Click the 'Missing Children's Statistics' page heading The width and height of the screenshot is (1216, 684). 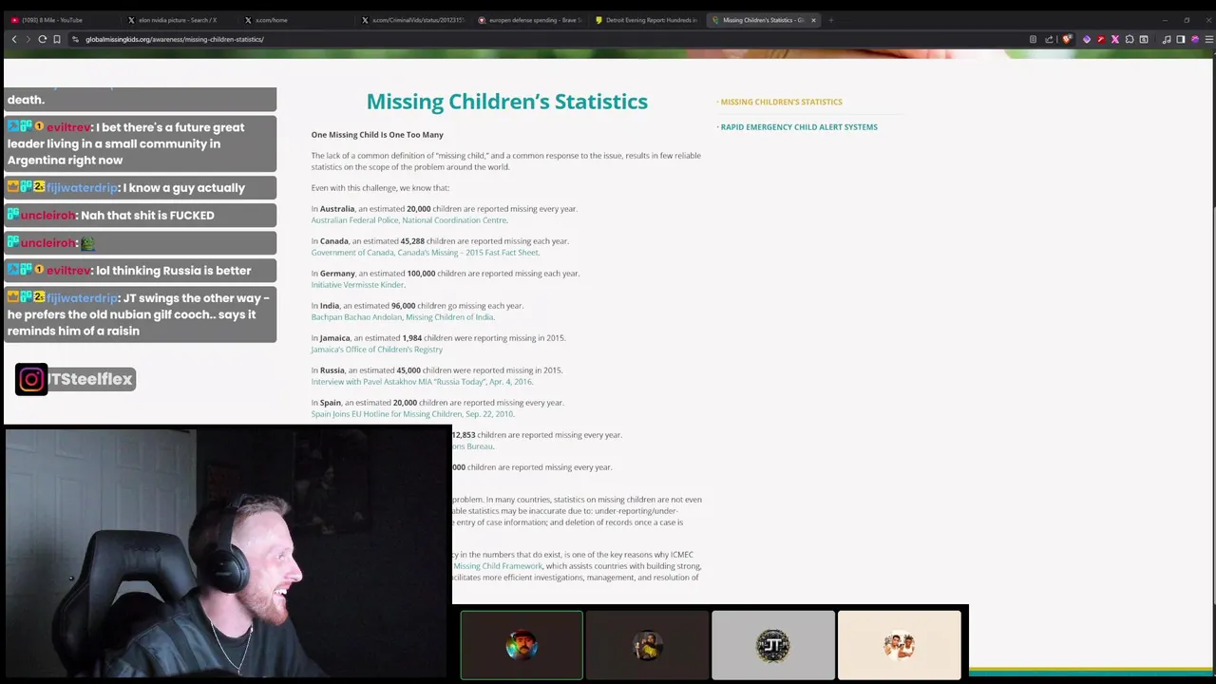[x=506, y=102]
